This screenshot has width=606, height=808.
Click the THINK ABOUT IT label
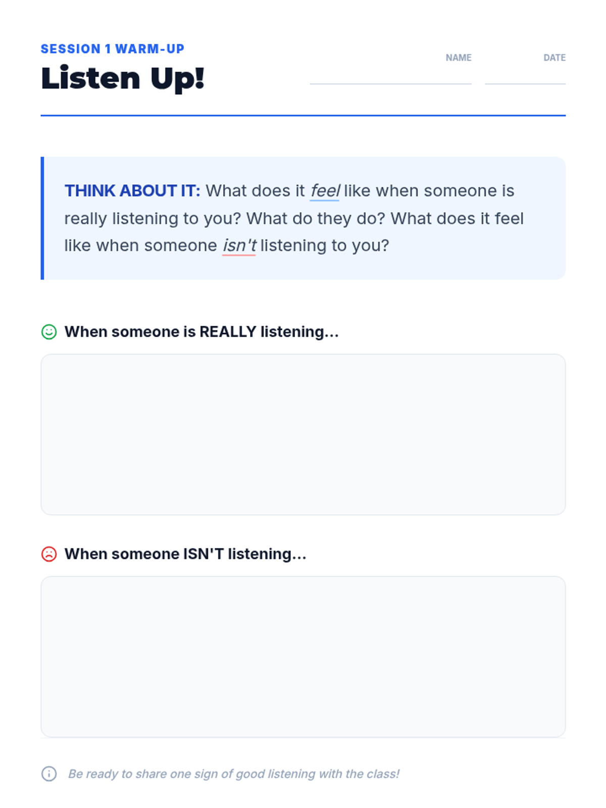pyautogui.click(x=132, y=191)
